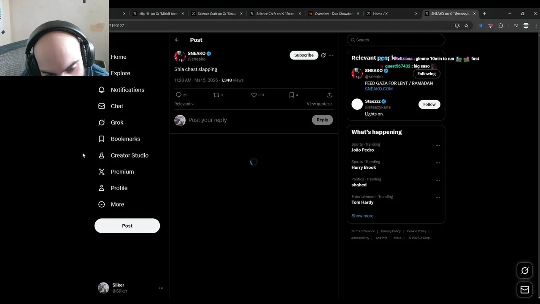The height and width of the screenshot is (304, 540).
Task: Open more options for shahed trend
Action: (x=437, y=180)
